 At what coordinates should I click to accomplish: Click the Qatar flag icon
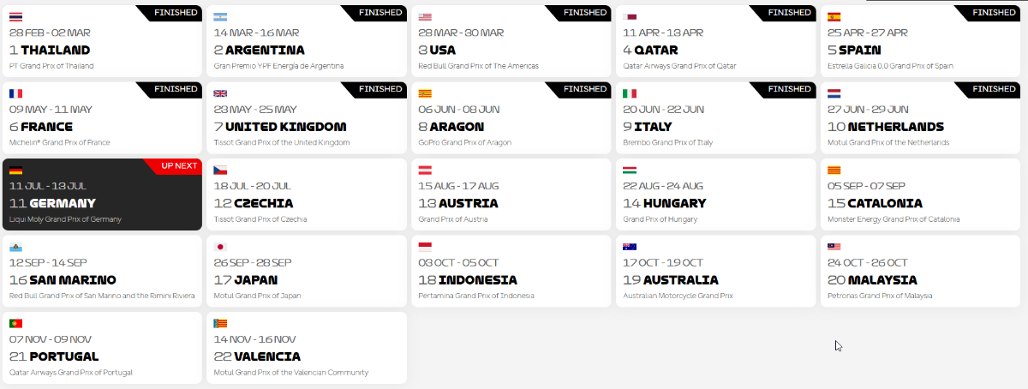tap(630, 17)
